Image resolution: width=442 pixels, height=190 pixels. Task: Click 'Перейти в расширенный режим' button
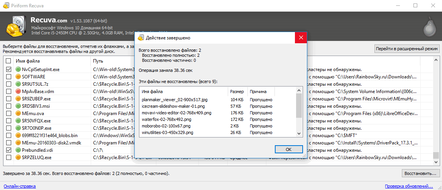click(x=406, y=49)
